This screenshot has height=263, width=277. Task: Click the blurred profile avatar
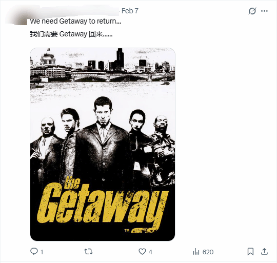coord(16,16)
